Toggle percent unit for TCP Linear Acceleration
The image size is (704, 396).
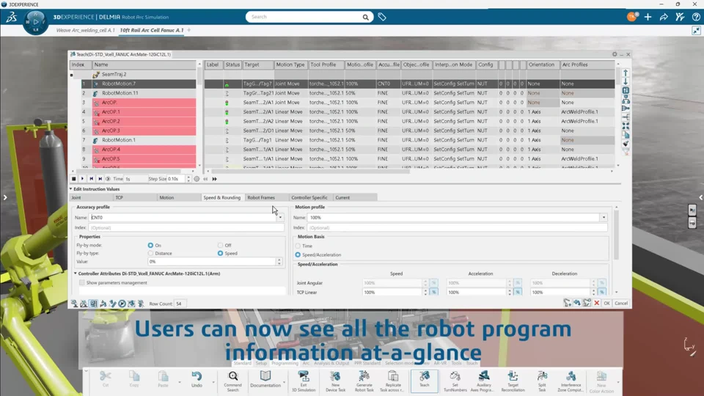pos(518,293)
